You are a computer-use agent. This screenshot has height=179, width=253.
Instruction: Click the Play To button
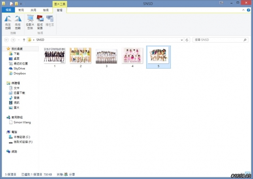(x=50, y=21)
